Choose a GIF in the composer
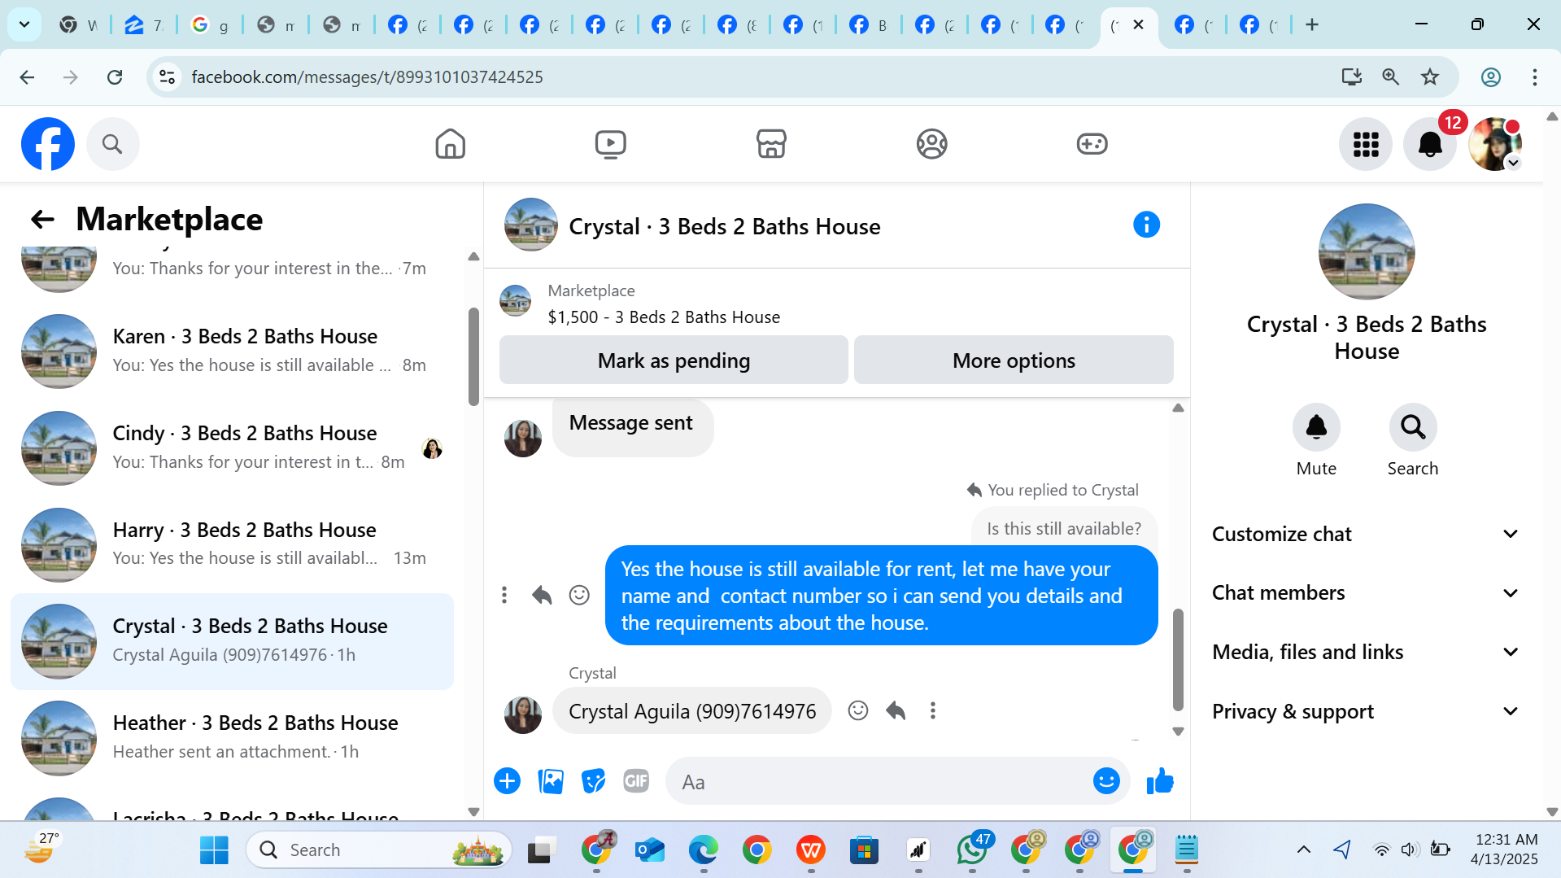The image size is (1561, 878). coord(636,781)
